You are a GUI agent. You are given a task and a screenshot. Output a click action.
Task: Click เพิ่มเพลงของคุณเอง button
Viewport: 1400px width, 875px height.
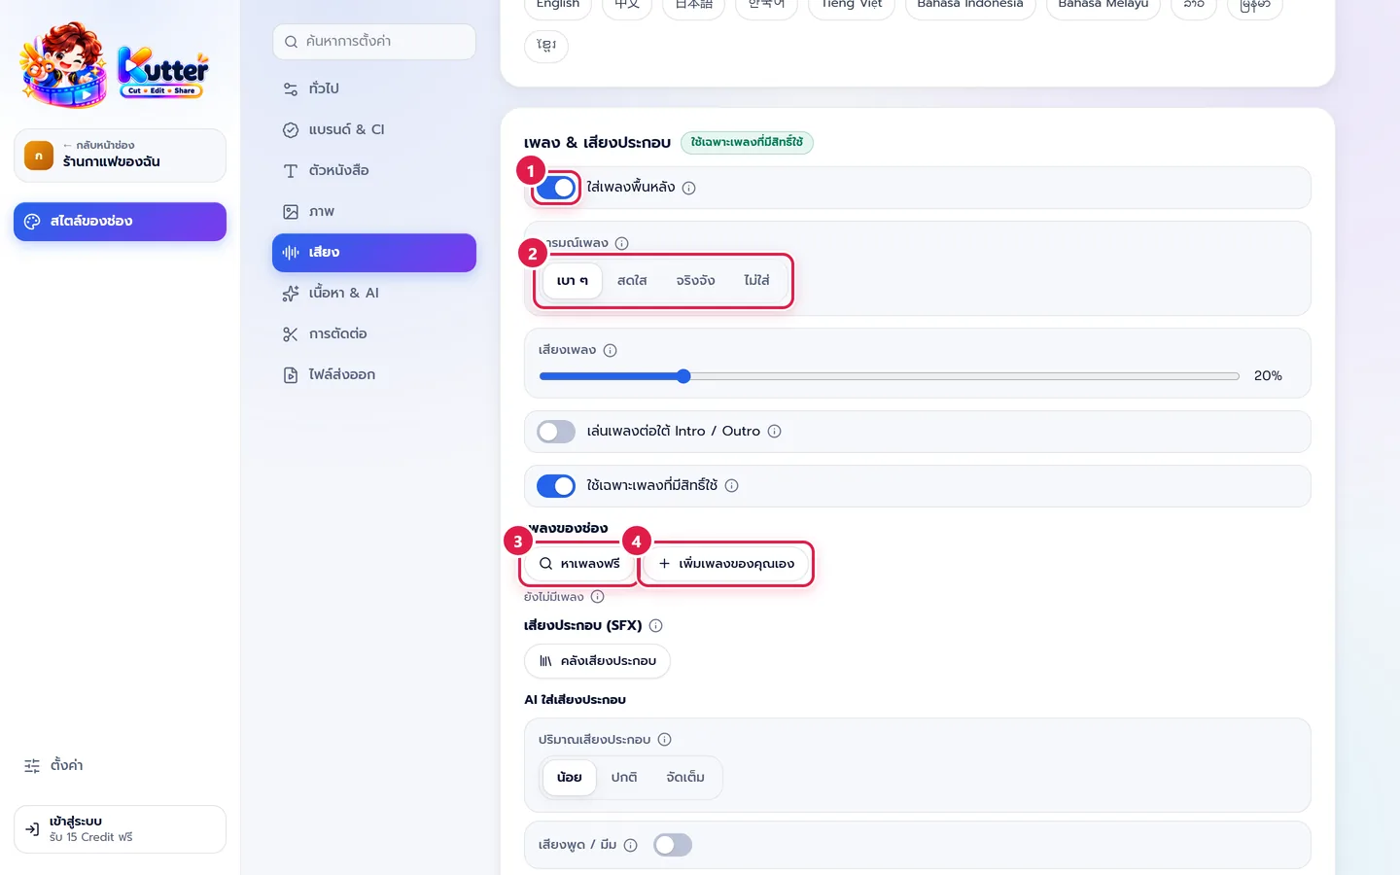click(726, 563)
